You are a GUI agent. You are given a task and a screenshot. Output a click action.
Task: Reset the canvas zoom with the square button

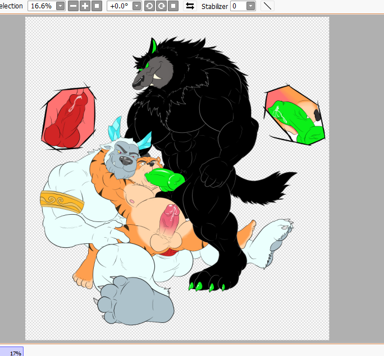click(97, 6)
